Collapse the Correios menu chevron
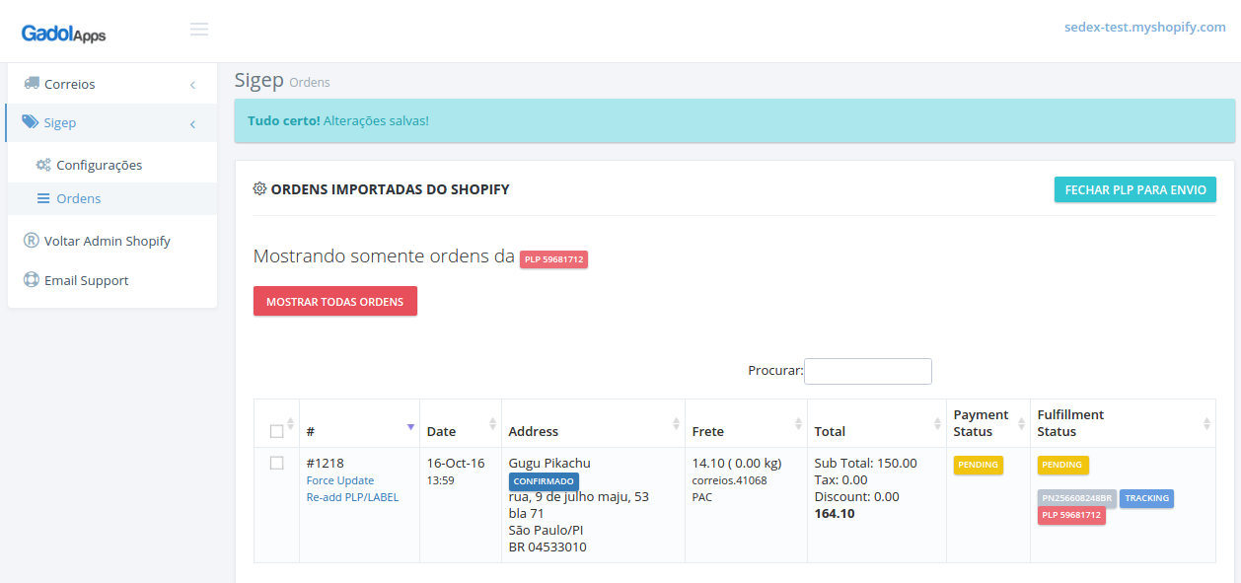The height and width of the screenshot is (583, 1241). click(193, 85)
